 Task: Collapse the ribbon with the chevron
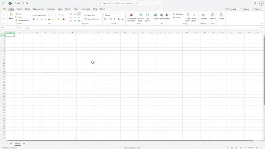click(x=262, y=23)
